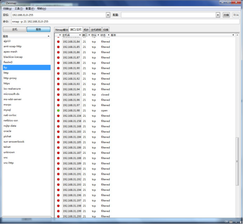
Task: Click the 主机 hosts button
Action: point(15,29)
